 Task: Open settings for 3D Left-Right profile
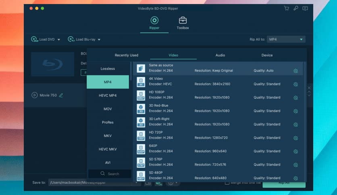click(x=296, y=124)
